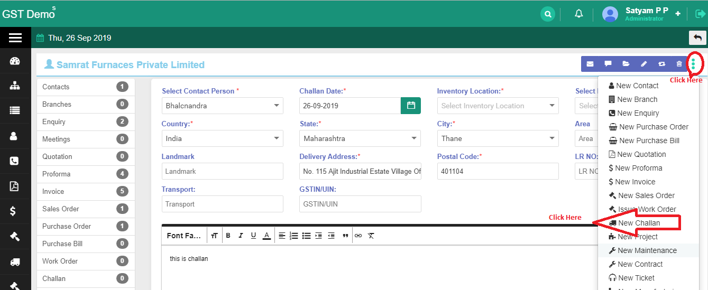Screen dimensions: 708x290
Task: Open the dashboard gauge icon in sidebar
Action: (x=15, y=61)
